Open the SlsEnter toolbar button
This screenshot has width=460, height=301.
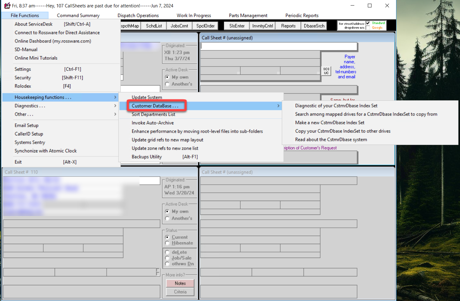pyautogui.click(x=237, y=26)
